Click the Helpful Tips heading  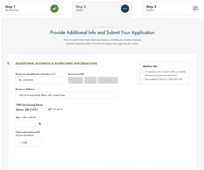(x=150, y=66)
